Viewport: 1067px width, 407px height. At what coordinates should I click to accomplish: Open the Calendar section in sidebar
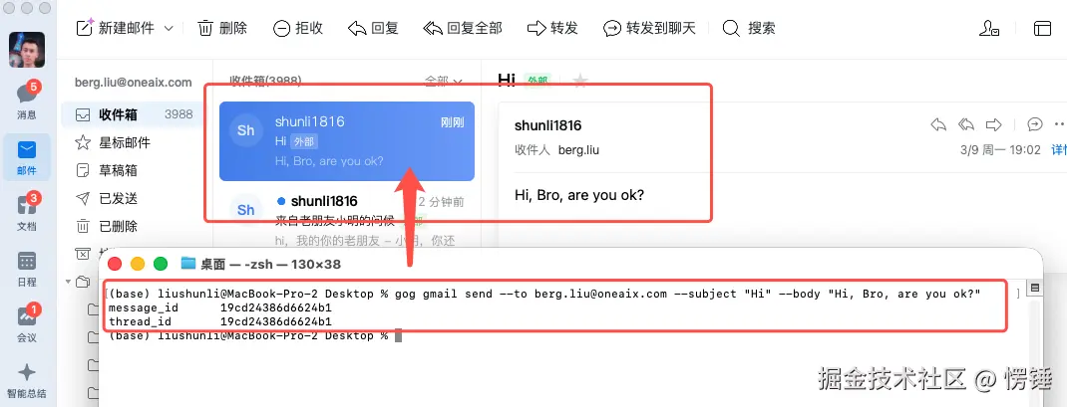(27, 269)
